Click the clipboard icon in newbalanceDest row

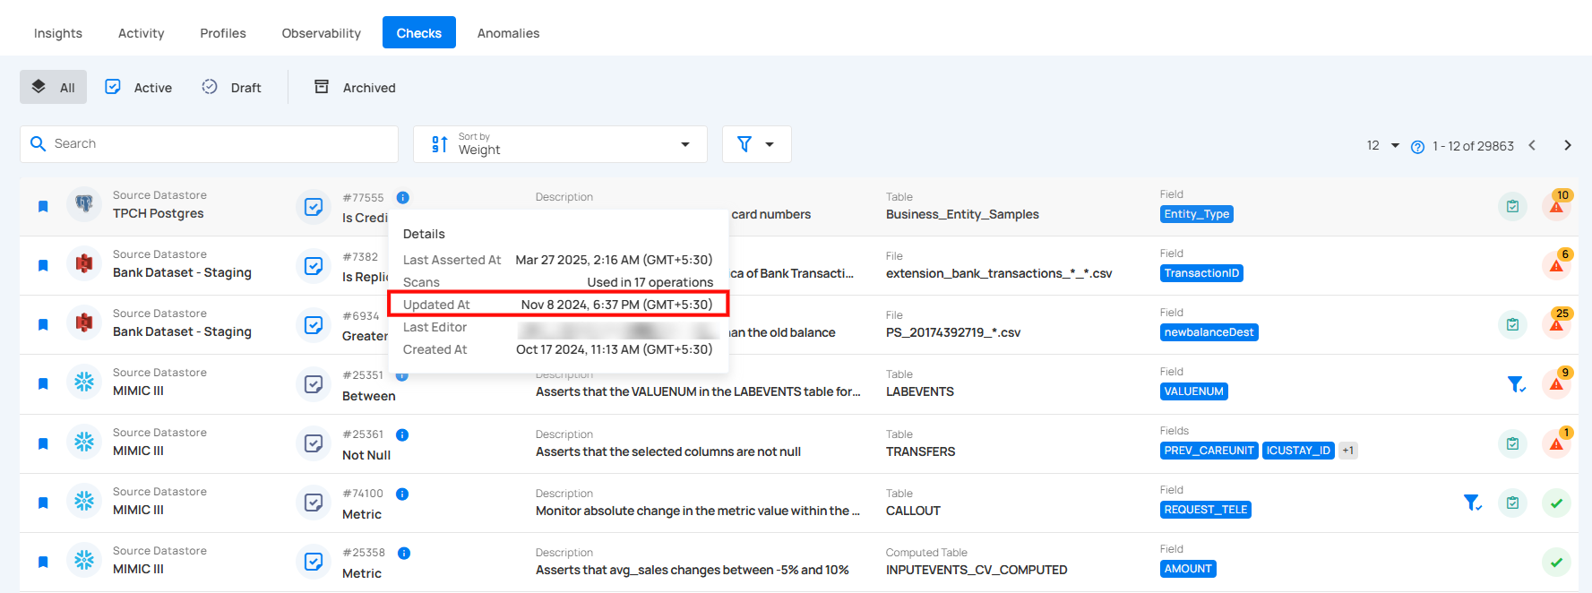1512,324
